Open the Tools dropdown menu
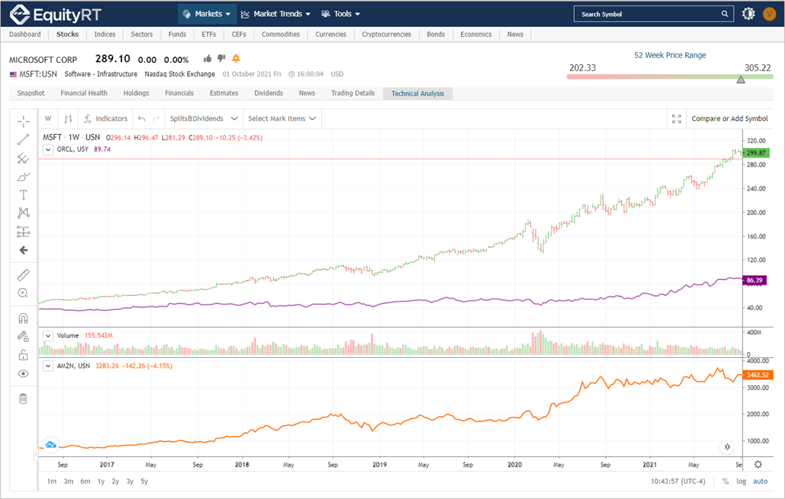785x499 pixels. pos(341,14)
